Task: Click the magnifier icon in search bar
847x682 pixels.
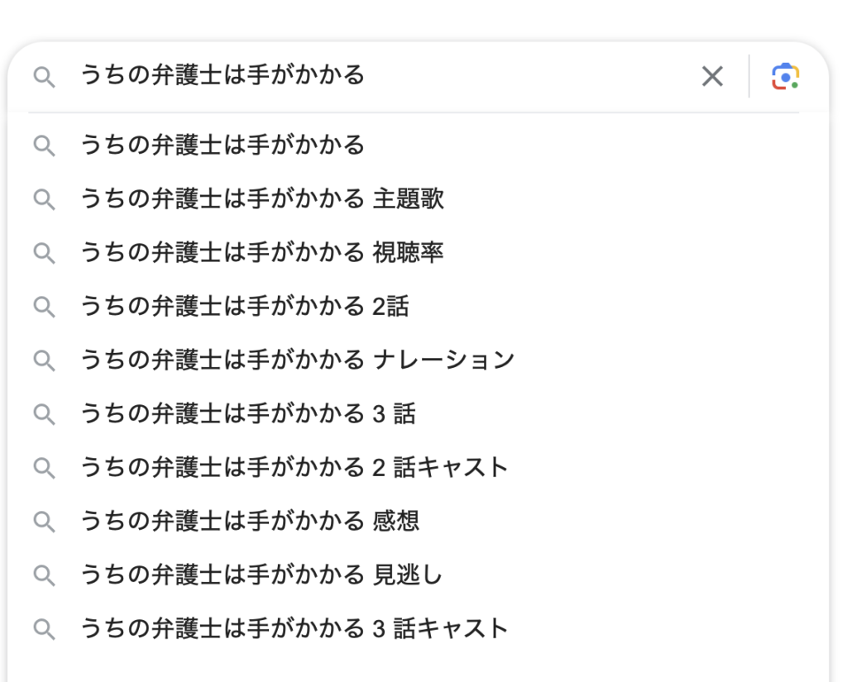Action: pos(44,77)
